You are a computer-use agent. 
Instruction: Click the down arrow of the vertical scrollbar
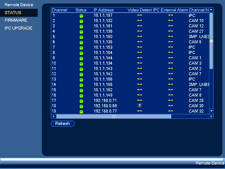211,111
